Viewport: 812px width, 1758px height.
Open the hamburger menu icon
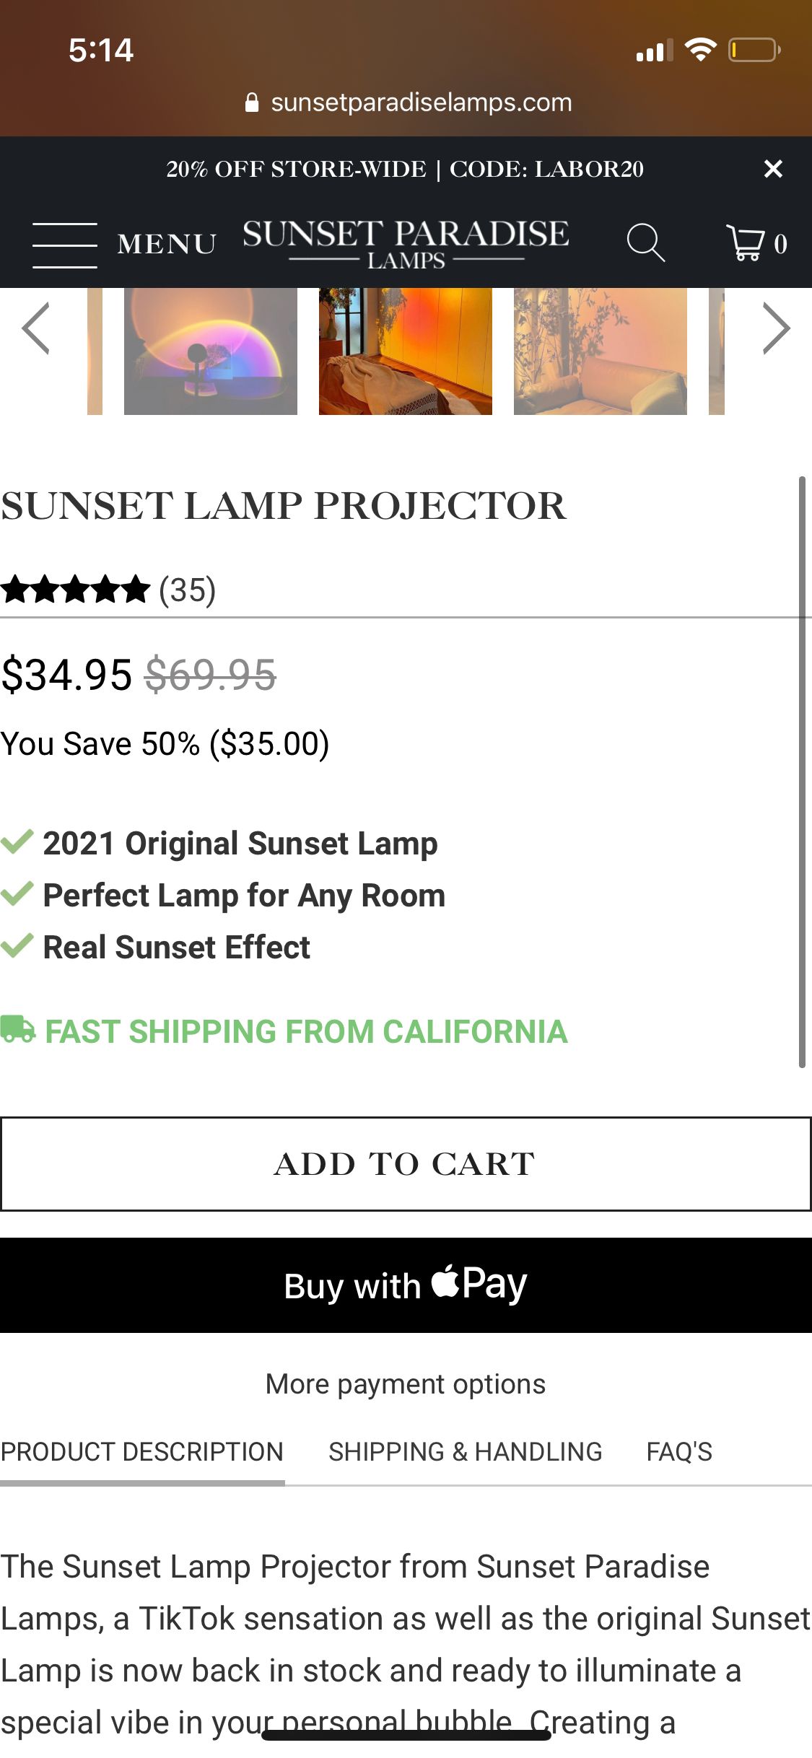65,245
